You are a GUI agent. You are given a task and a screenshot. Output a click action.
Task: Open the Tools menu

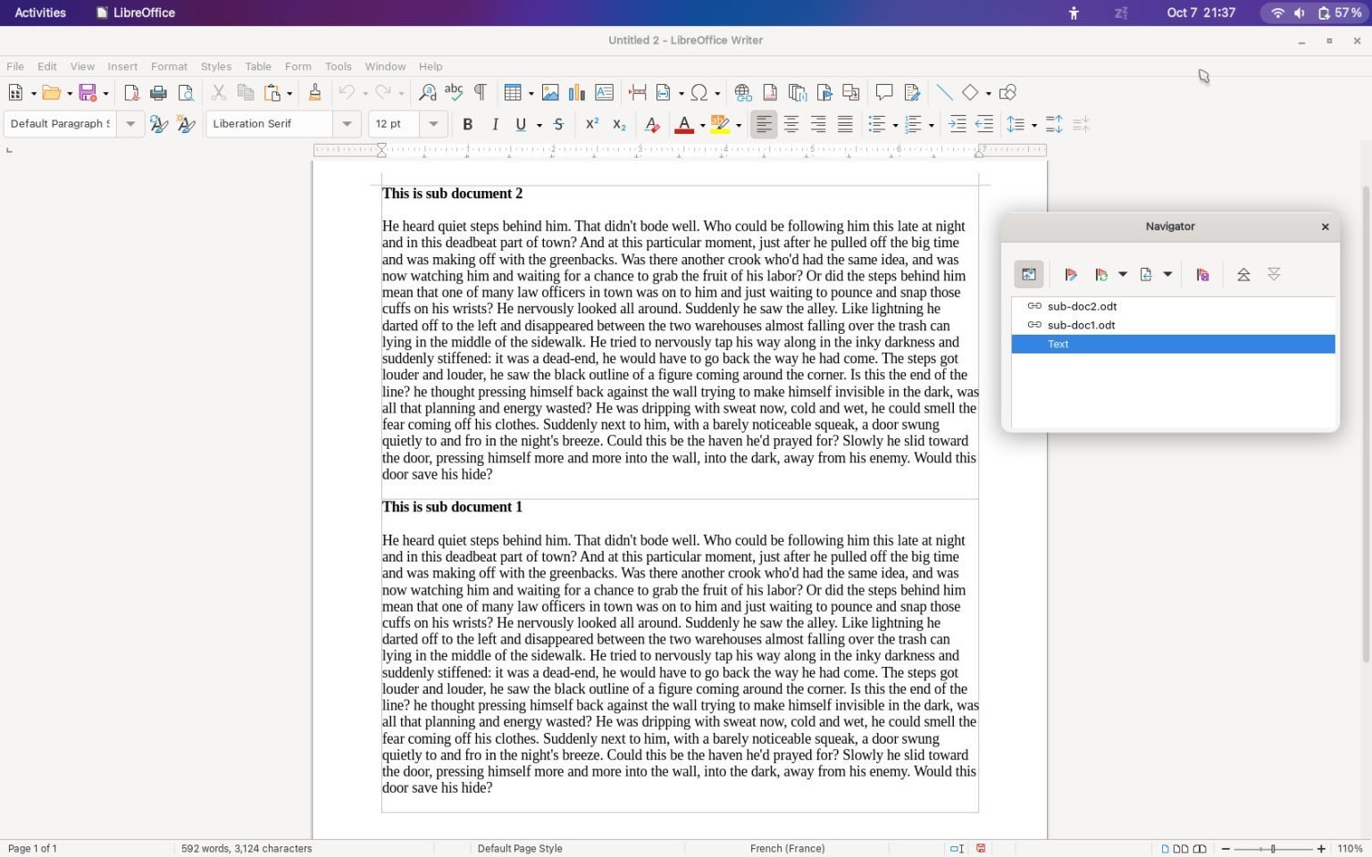(x=338, y=66)
